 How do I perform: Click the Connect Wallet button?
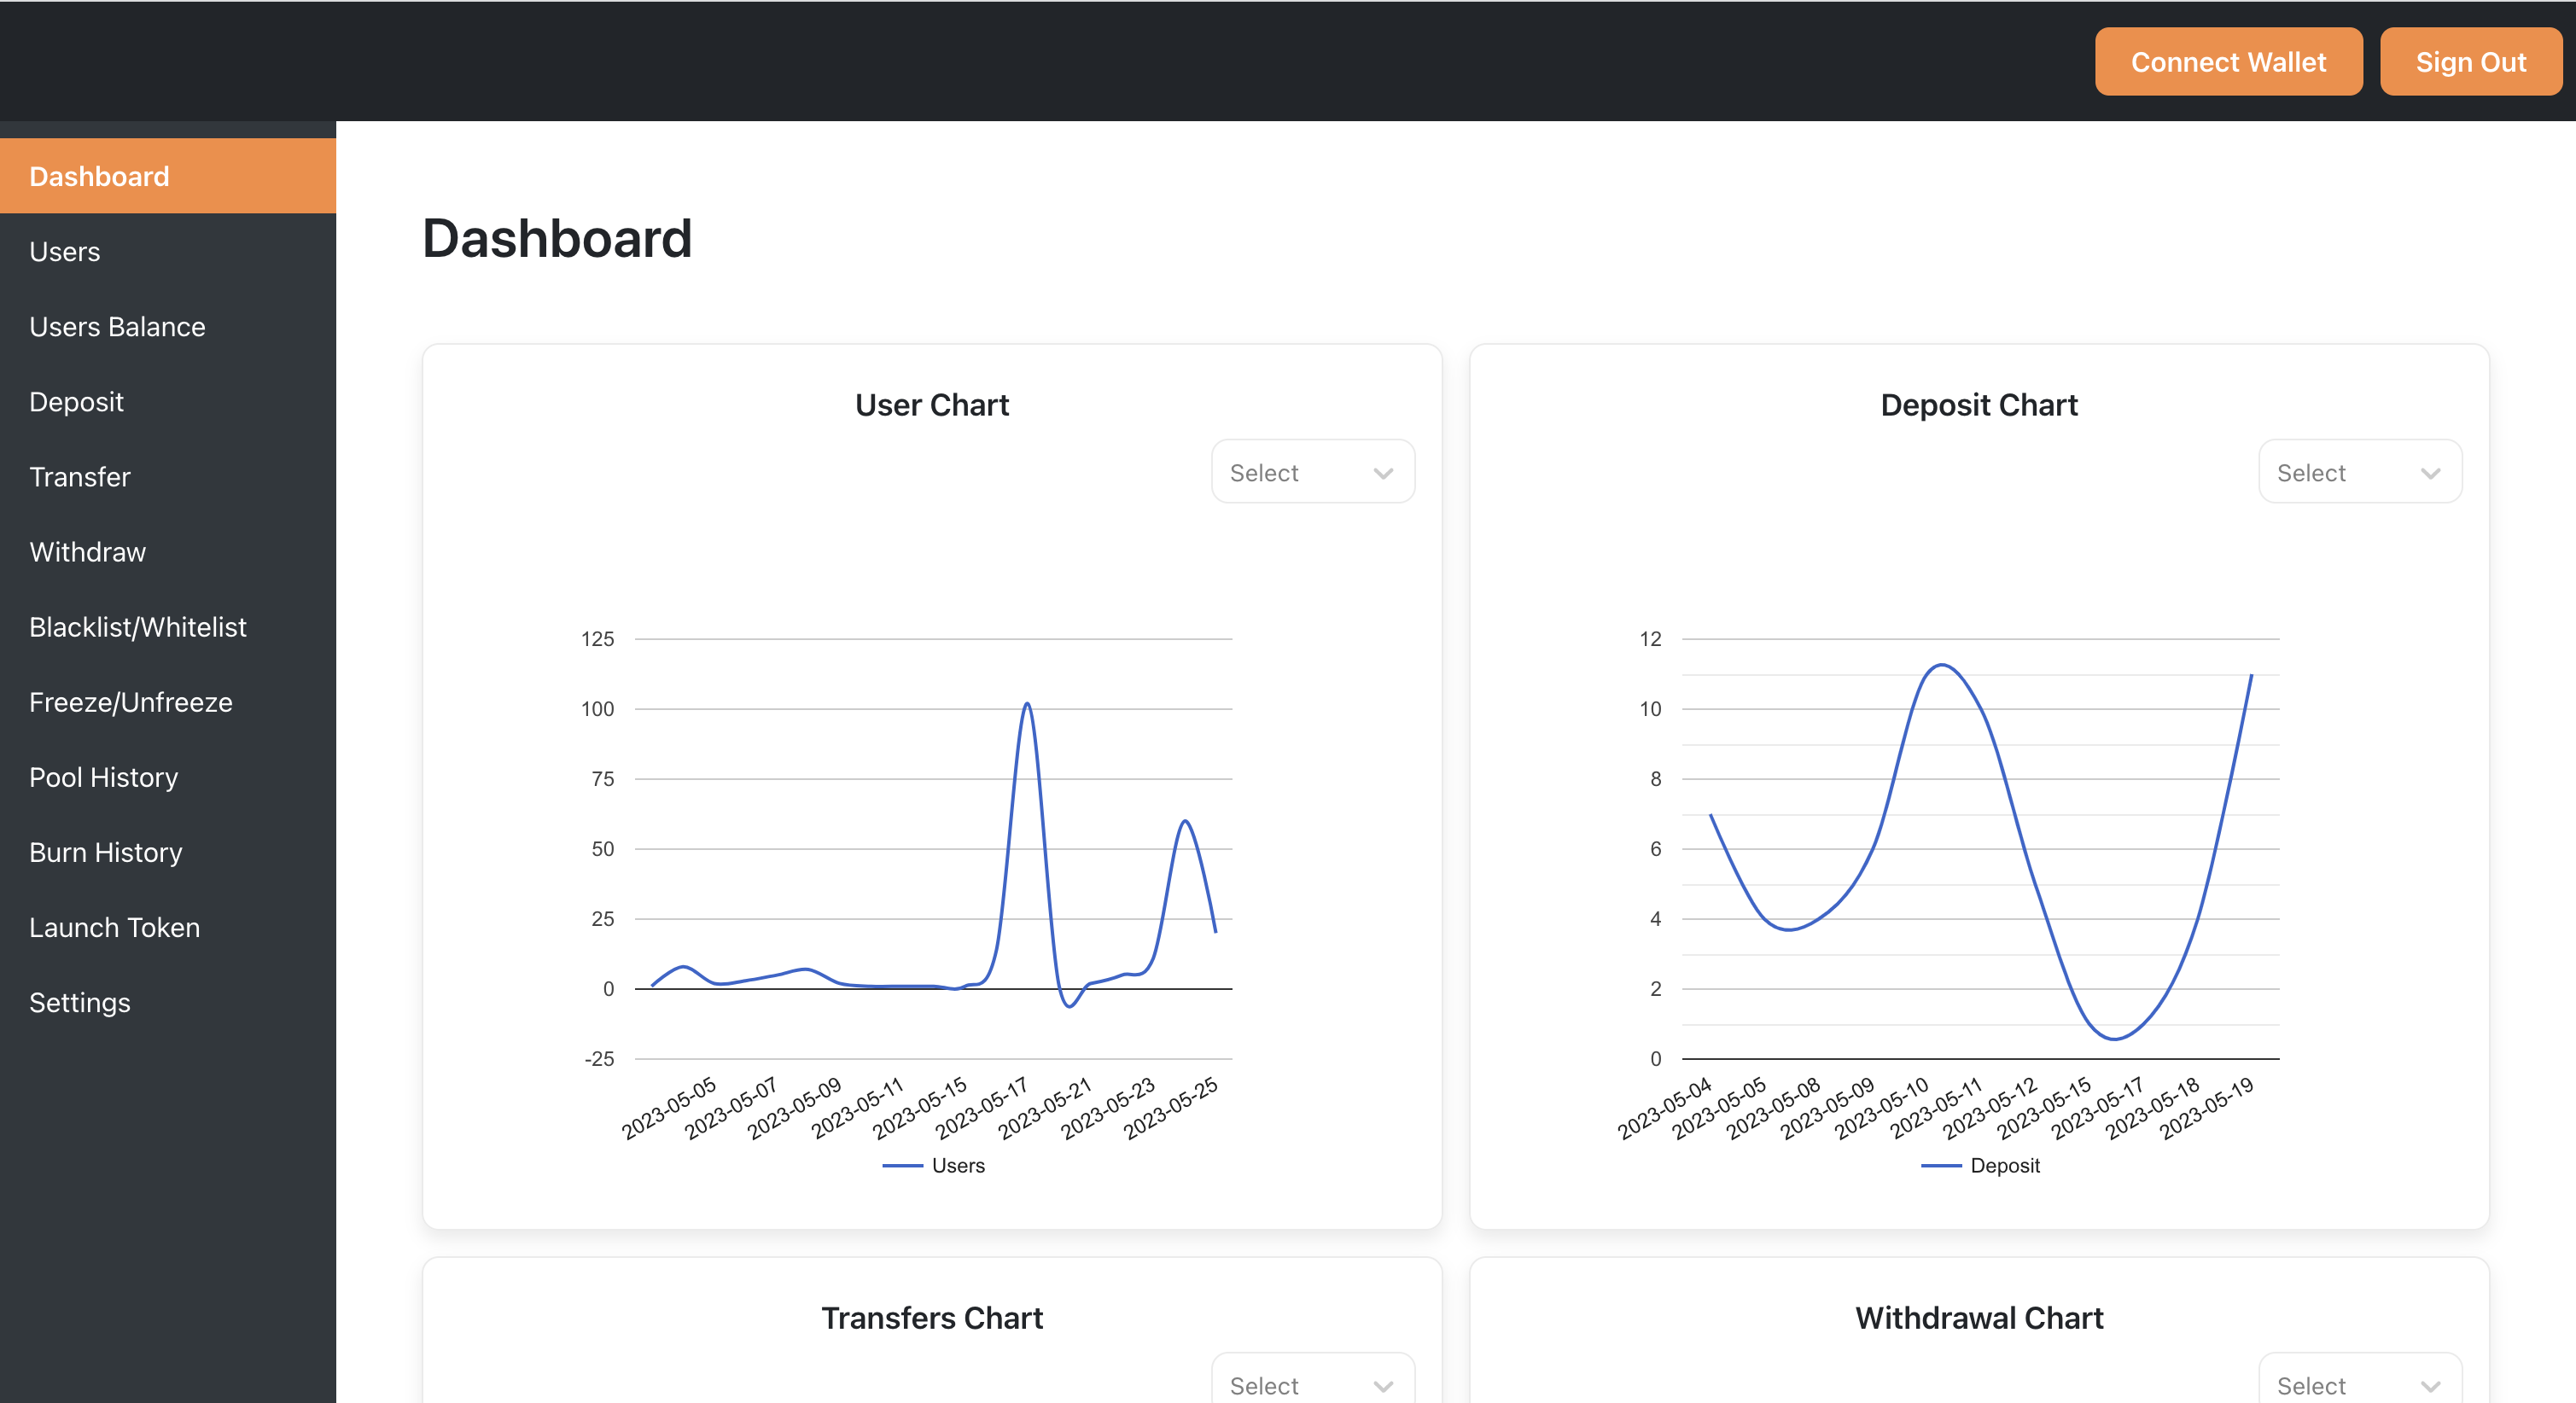point(2228,62)
